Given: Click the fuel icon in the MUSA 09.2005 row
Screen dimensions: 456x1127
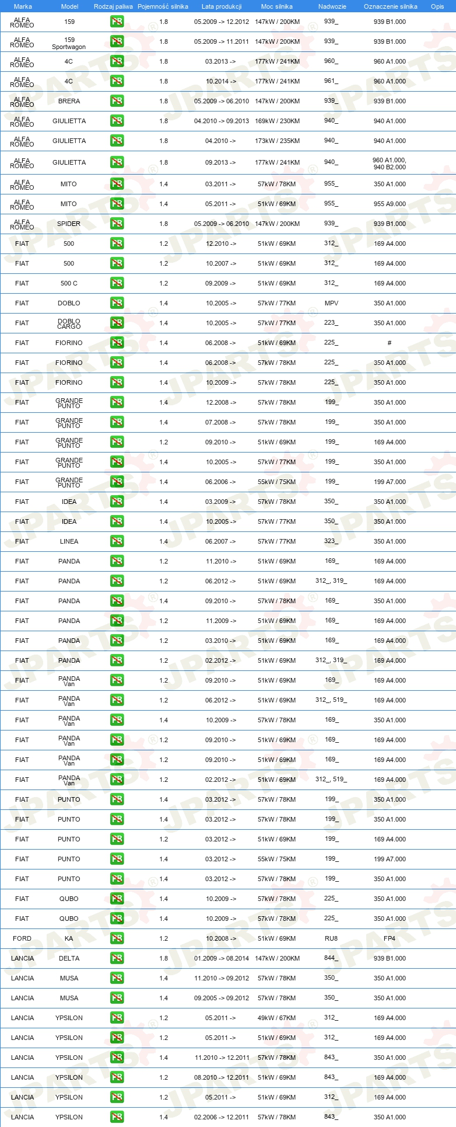Looking at the screenshot, I should [x=117, y=998].
